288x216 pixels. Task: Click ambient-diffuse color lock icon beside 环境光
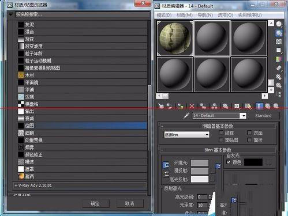pyautogui.click(x=166, y=165)
